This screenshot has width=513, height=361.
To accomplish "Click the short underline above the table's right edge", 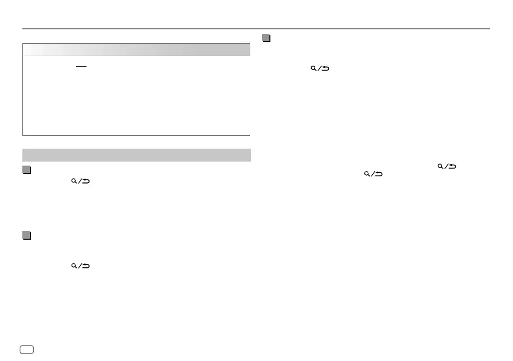I will click(x=246, y=41).
